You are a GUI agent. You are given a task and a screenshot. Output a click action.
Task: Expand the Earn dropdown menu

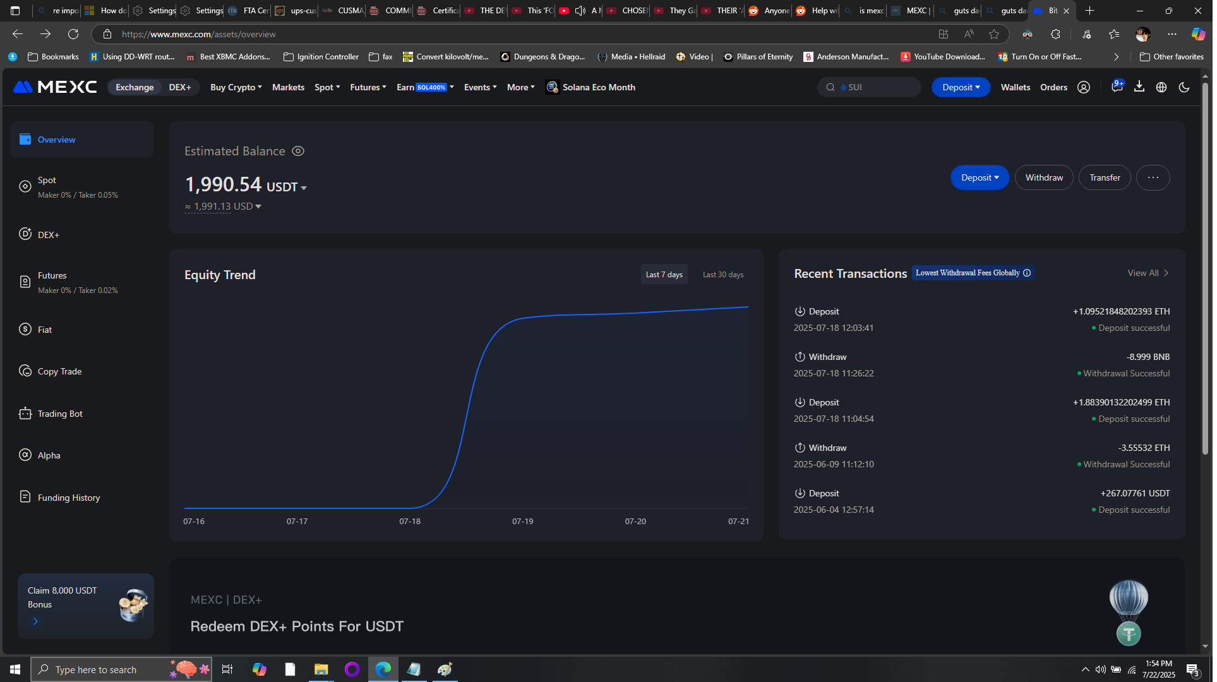425,87
